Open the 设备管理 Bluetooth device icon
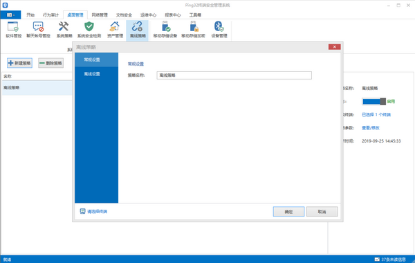Image resolution: width=415 pixels, height=263 pixels. tap(219, 30)
